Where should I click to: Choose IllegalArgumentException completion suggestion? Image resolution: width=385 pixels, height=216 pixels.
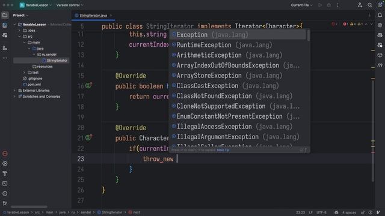(x=238, y=137)
